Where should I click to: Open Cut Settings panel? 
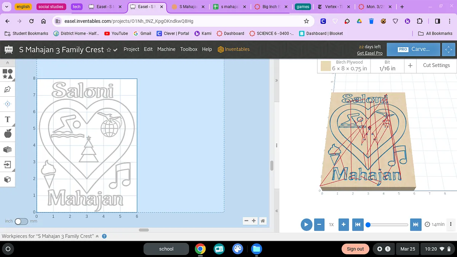point(436,65)
